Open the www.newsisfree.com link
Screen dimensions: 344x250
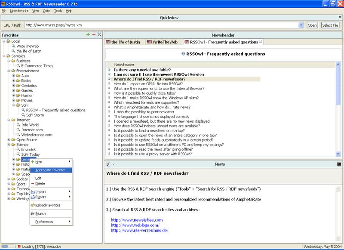[x=137, y=220]
